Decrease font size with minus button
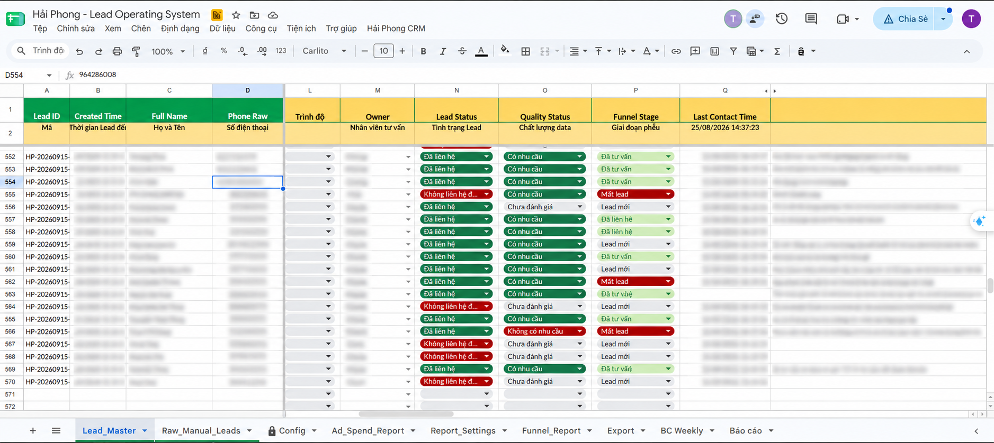This screenshot has height=443, width=994. pyautogui.click(x=364, y=51)
